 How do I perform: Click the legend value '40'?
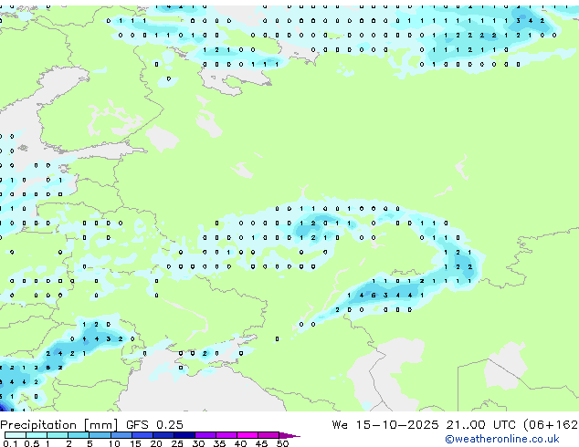tap(240, 443)
